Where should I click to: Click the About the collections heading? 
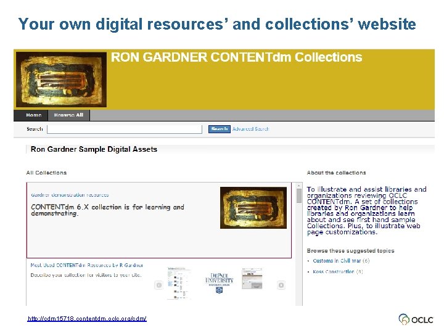(336, 173)
